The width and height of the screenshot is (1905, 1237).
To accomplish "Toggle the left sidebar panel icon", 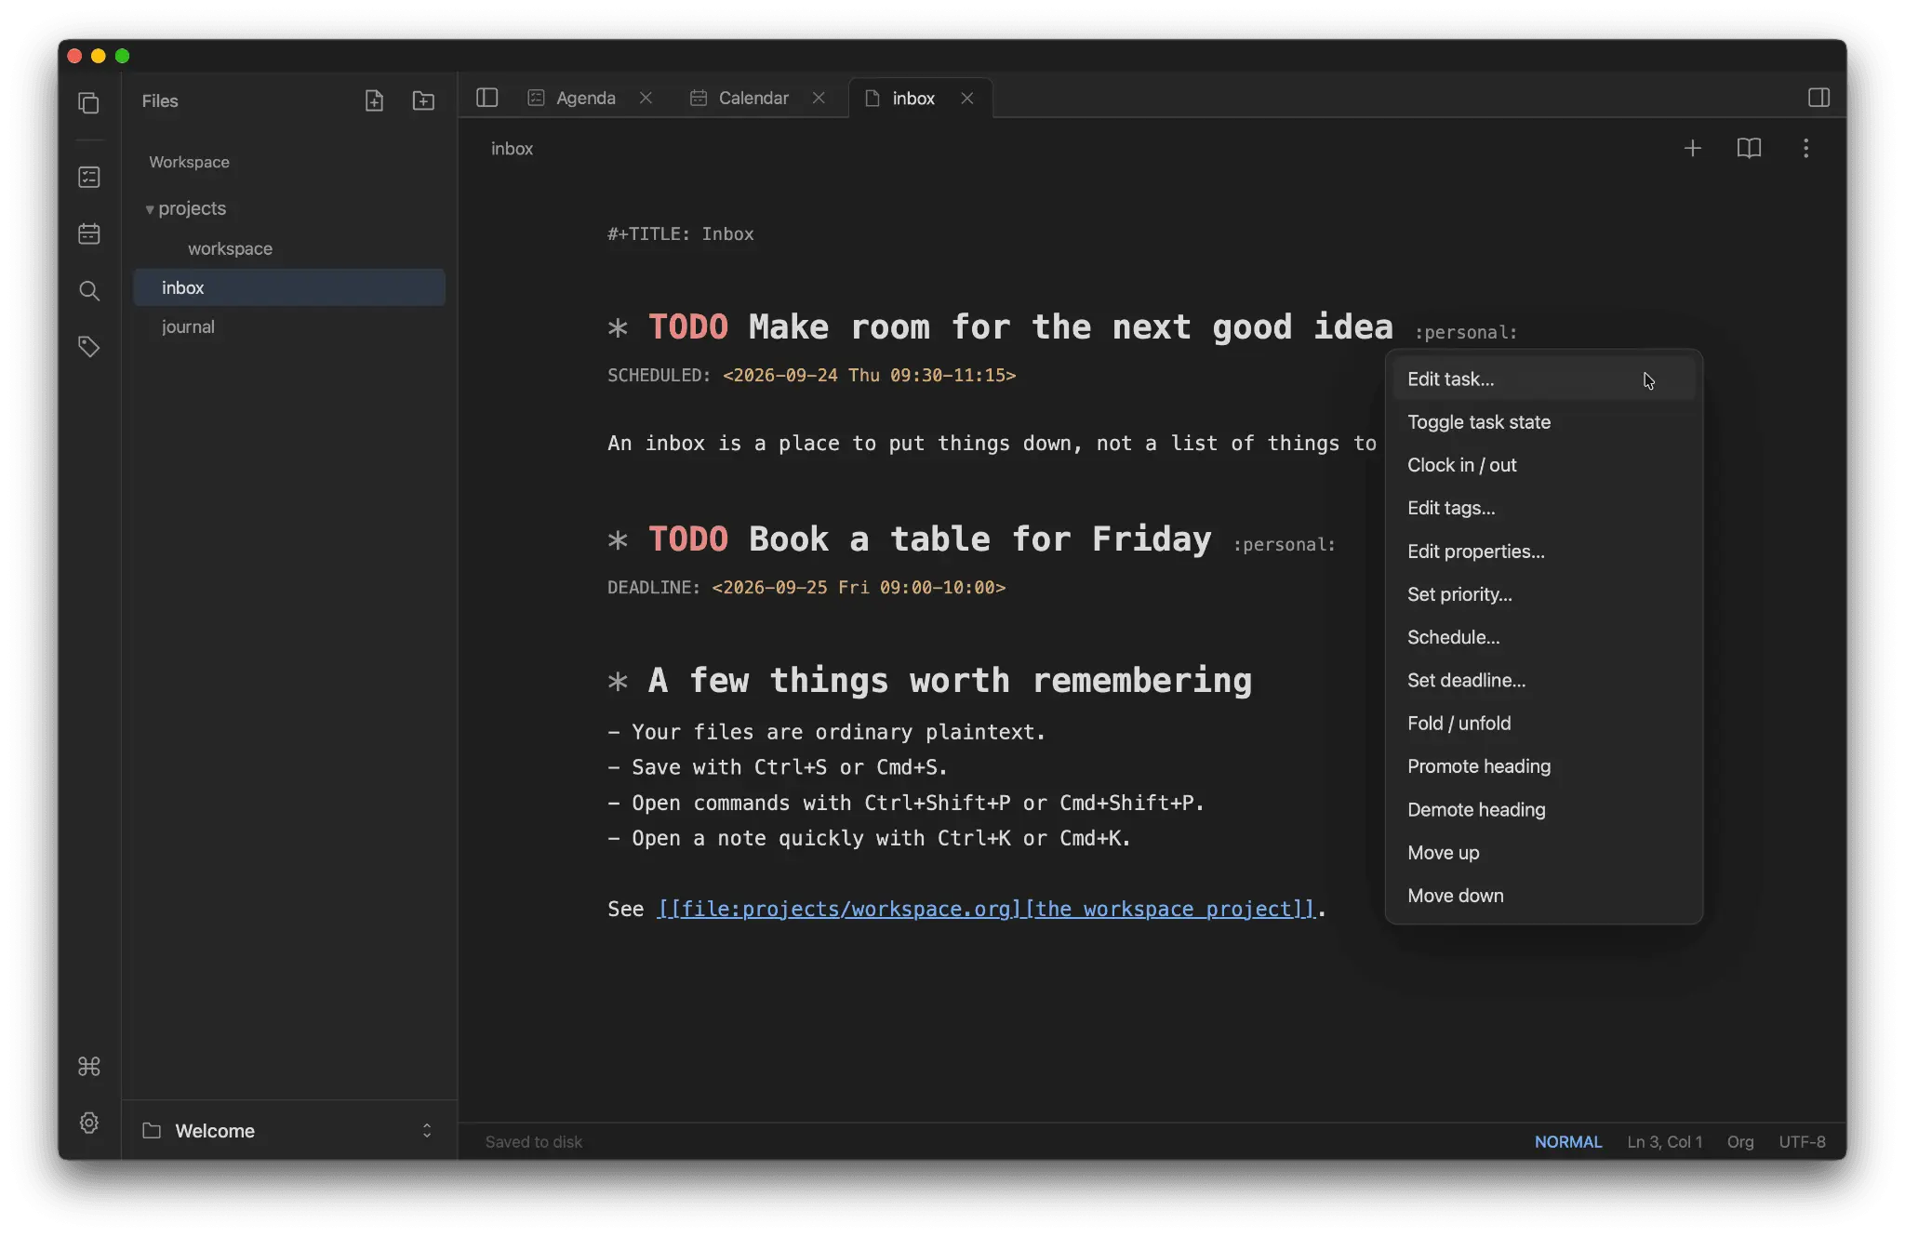I will (487, 98).
